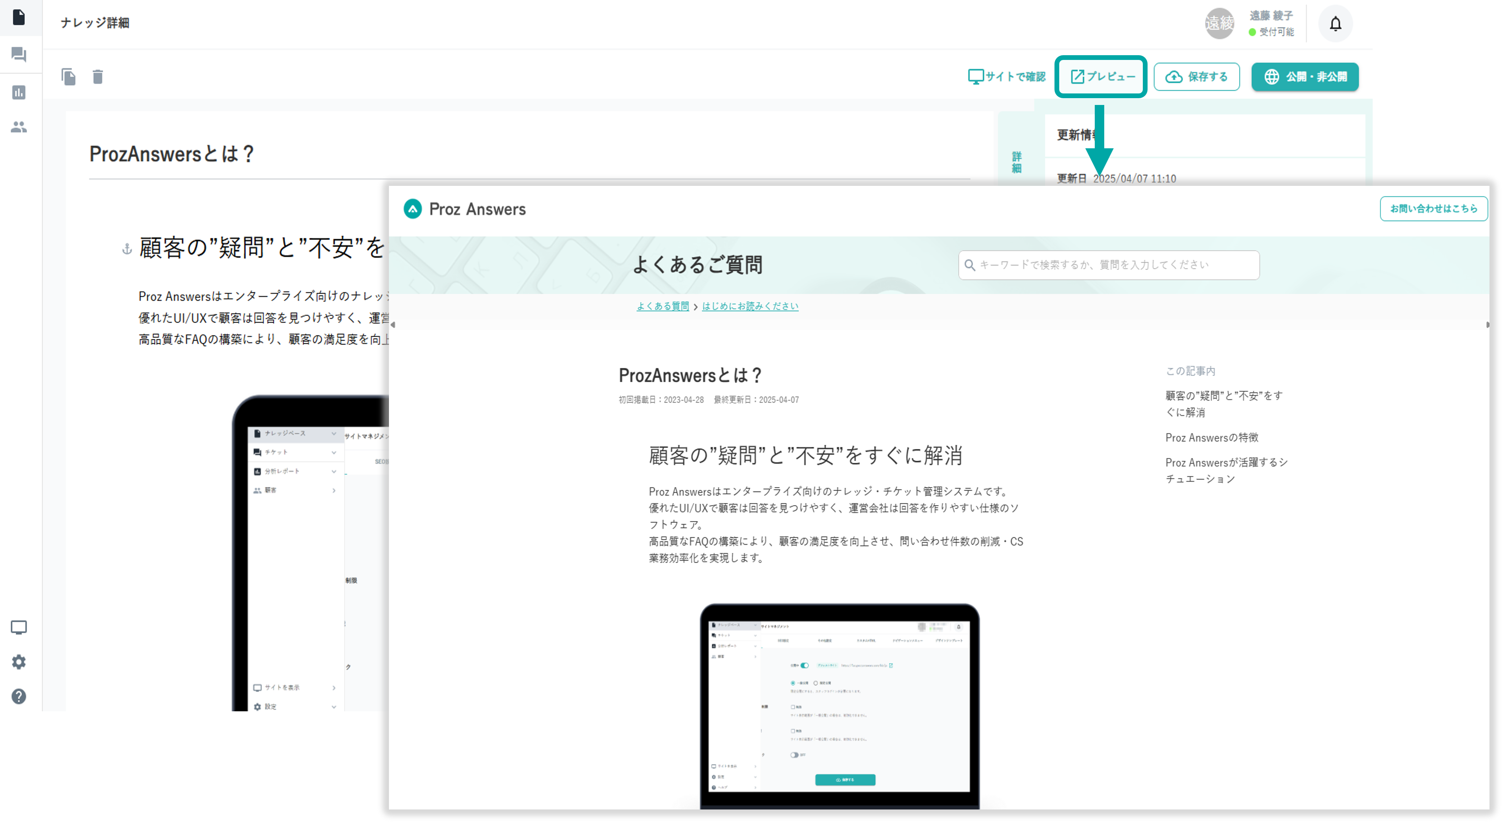
Task: Click the monitor site display sidebar icon
Action: pyautogui.click(x=19, y=627)
